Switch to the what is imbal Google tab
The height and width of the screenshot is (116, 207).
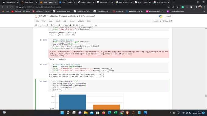[162, 2]
